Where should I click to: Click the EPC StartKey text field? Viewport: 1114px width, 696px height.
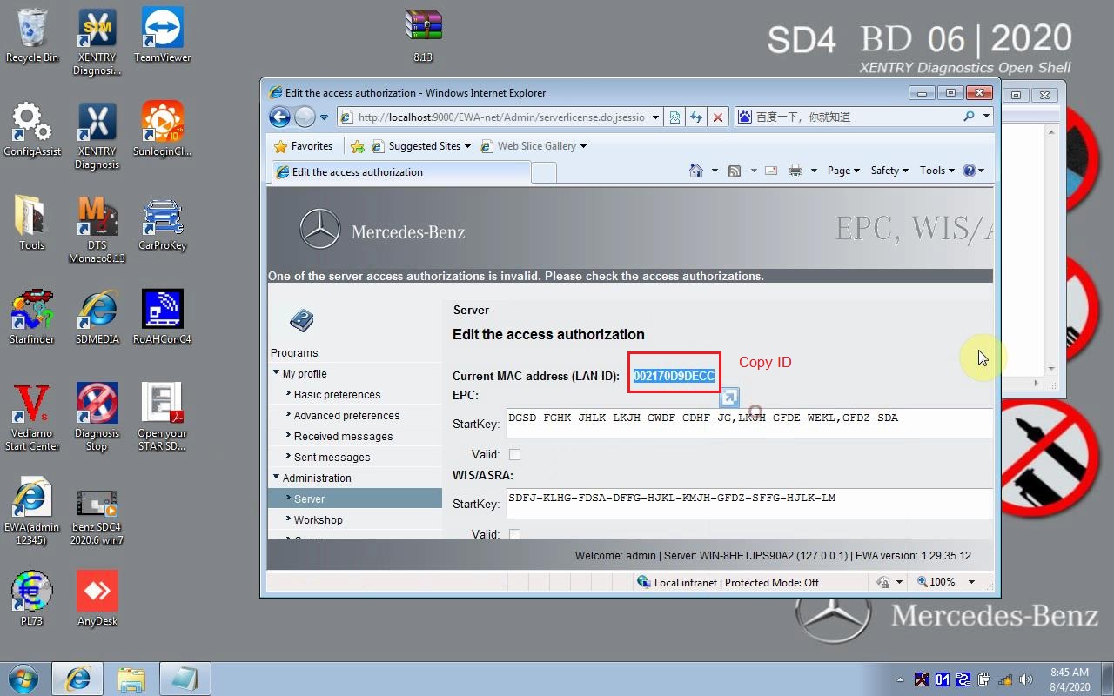pos(749,424)
